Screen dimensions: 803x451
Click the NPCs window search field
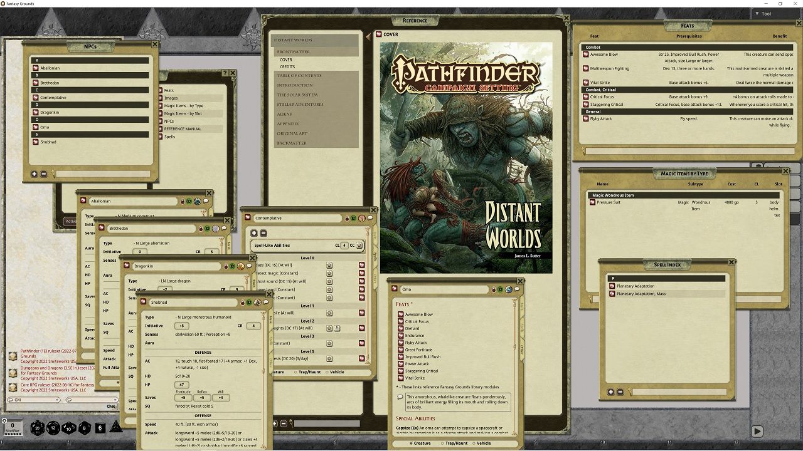click(x=104, y=174)
